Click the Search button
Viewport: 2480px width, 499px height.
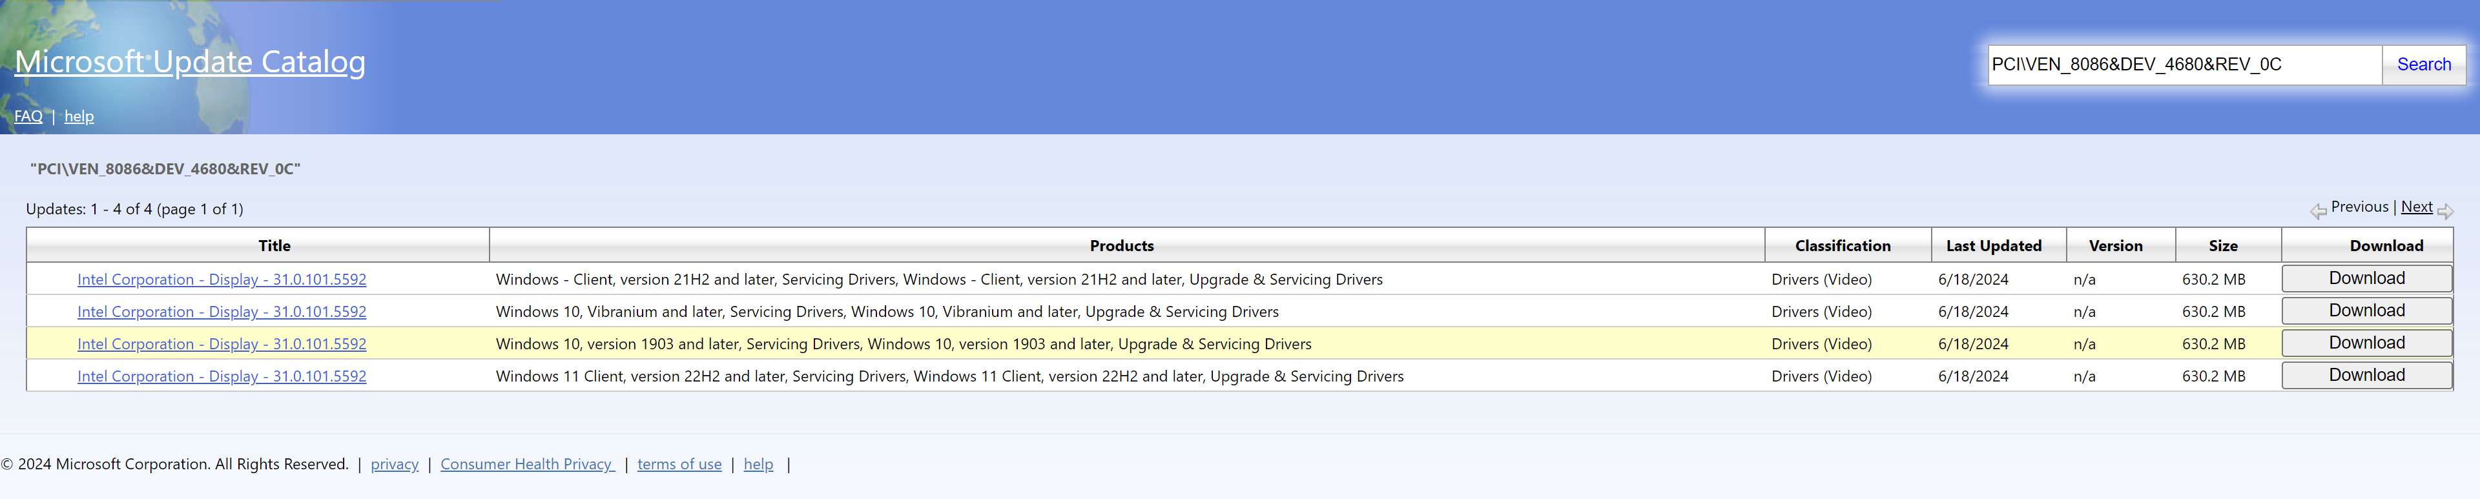pyautogui.click(x=2423, y=65)
